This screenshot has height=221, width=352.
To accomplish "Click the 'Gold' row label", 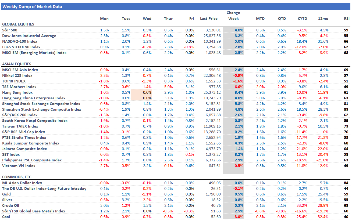I will tap(6, 194).
